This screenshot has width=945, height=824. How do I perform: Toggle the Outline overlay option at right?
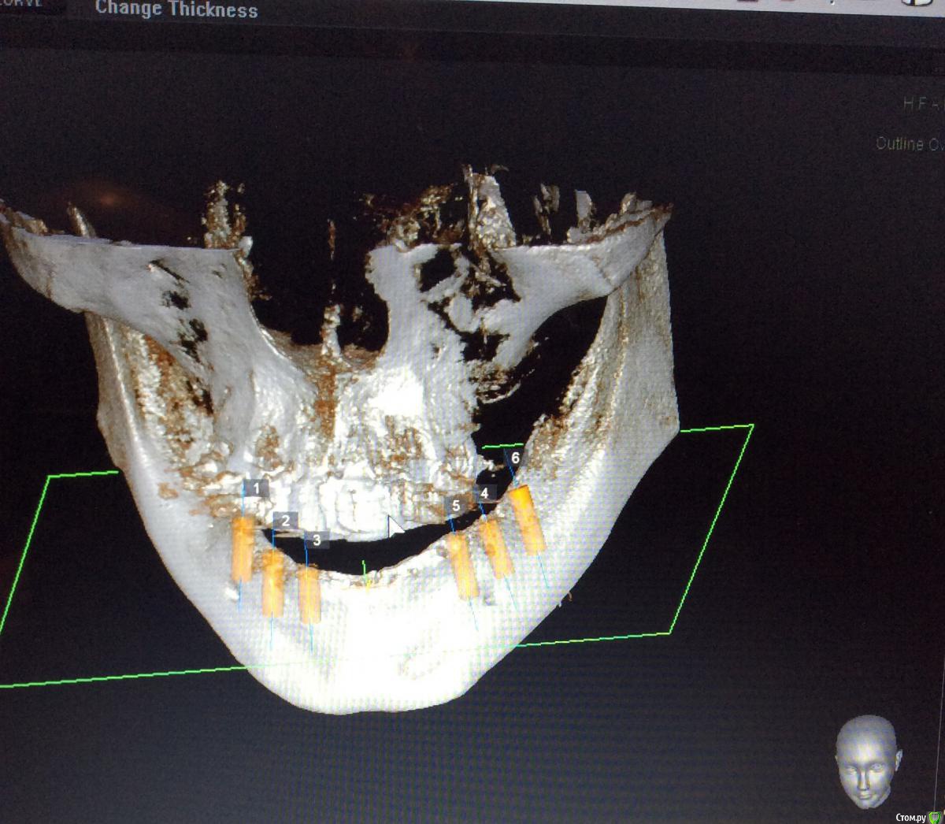(x=909, y=144)
